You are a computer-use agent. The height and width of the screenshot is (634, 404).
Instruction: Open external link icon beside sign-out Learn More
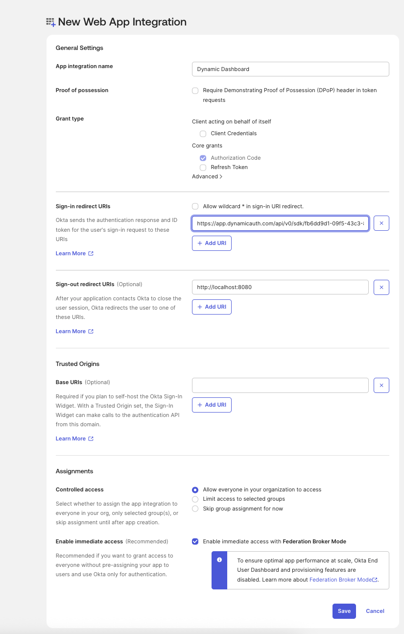(91, 332)
